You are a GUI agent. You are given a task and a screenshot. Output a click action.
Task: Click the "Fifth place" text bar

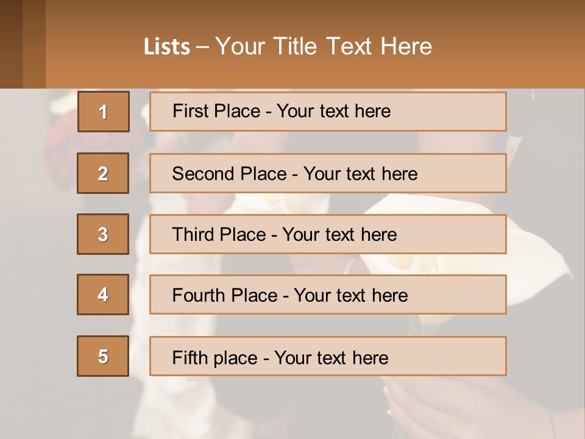328,356
